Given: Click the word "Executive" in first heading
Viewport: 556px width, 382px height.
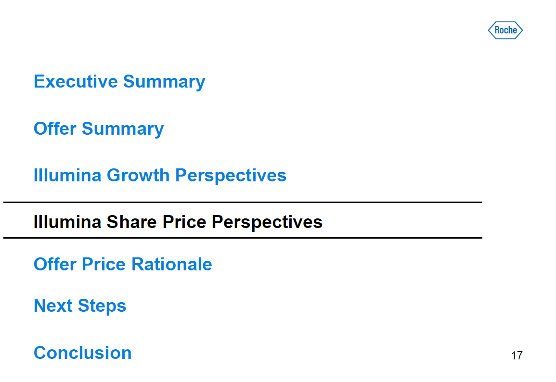Looking at the screenshot, I should (76, 81).
